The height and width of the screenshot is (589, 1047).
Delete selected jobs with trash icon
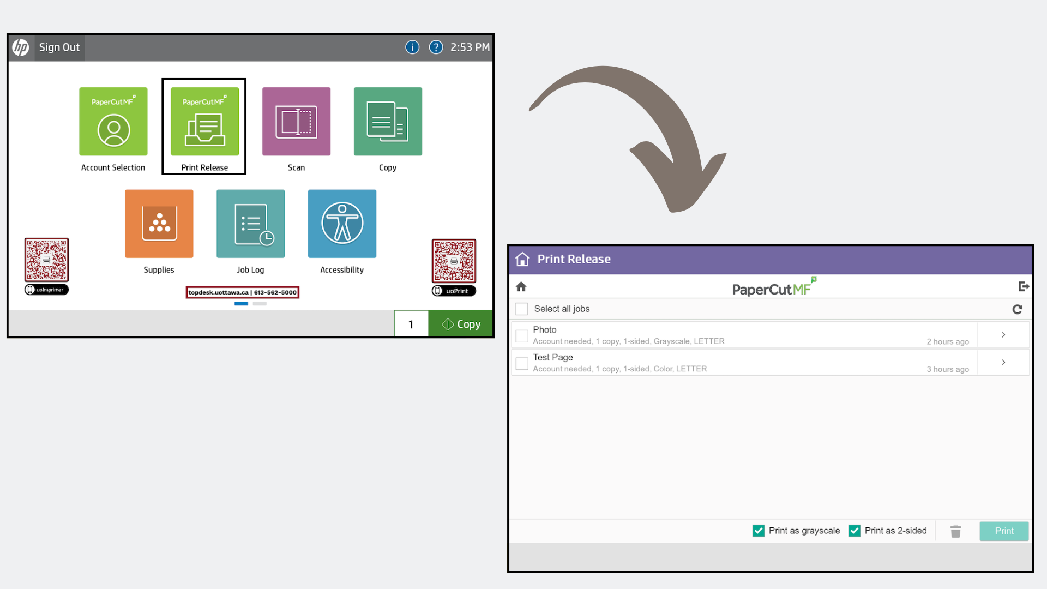coord(955,531)
